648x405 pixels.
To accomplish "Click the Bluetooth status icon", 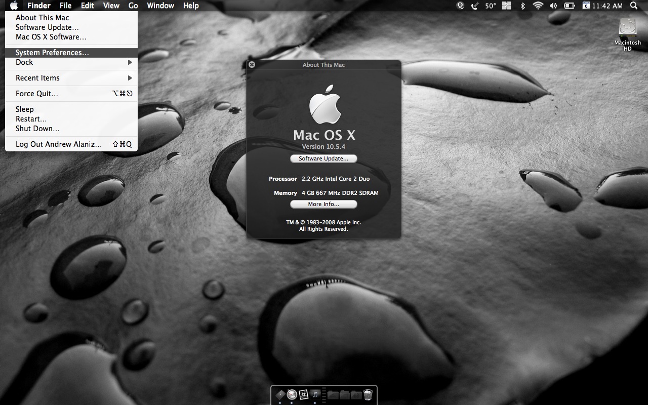I will click(523, 6).
